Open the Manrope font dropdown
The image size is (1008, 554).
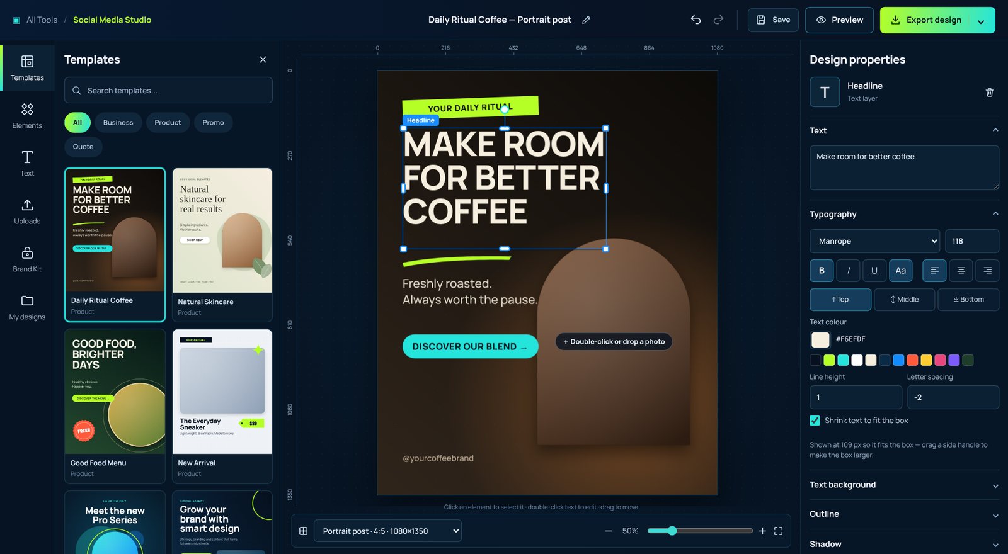[874, 241]
